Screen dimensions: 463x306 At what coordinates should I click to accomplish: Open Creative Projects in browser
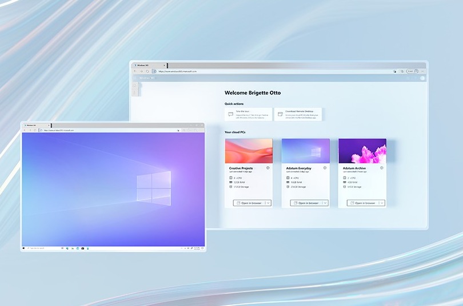point(249,203)
